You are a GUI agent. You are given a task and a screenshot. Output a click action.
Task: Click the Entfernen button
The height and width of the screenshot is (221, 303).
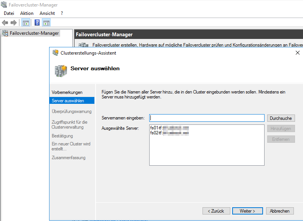(x=281, y=139)
